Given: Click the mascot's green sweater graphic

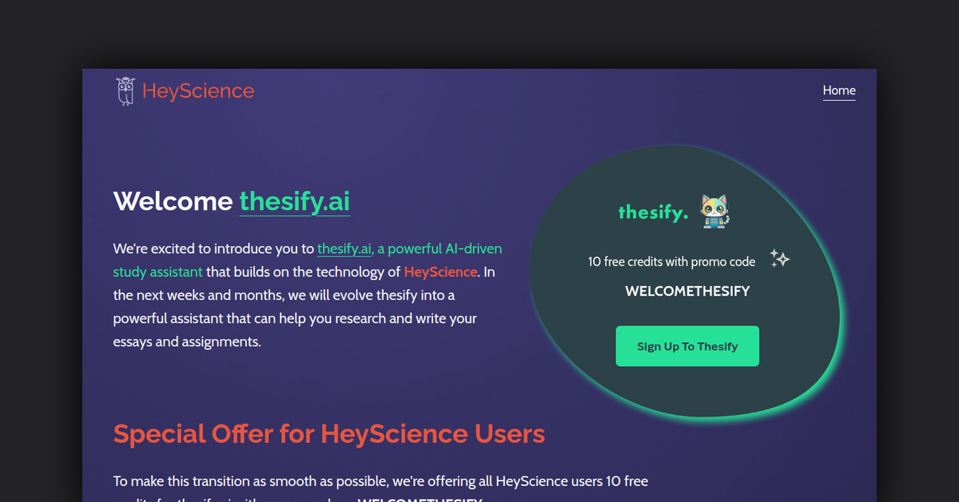Looking at the screenshot, I should [x=714, y=221].
